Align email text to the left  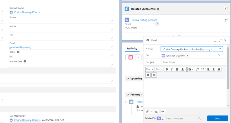pyautogui.click(x=208, y=69)
